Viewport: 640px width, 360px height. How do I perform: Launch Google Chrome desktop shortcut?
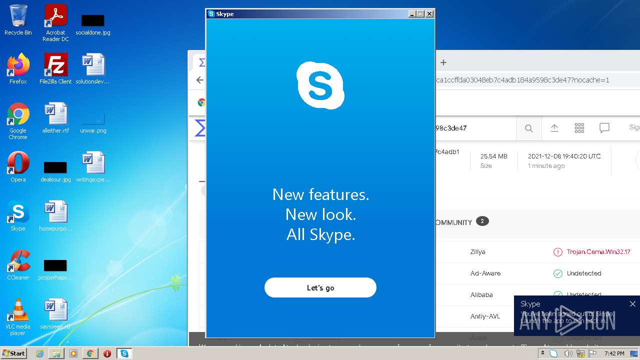[x=18, y=121]
